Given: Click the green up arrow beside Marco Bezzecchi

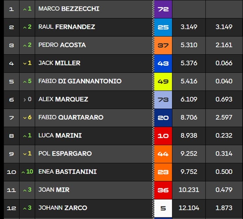Looking at the screenshot, I should click(24, 9).
